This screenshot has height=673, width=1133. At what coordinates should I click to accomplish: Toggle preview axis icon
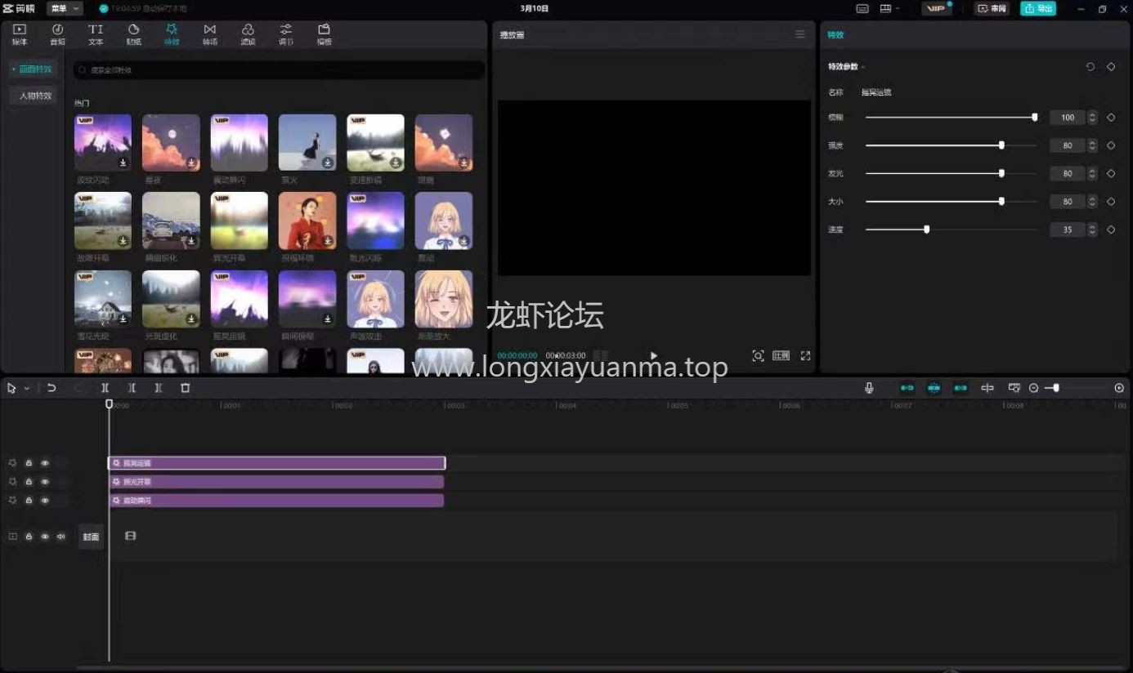[987, 388]
